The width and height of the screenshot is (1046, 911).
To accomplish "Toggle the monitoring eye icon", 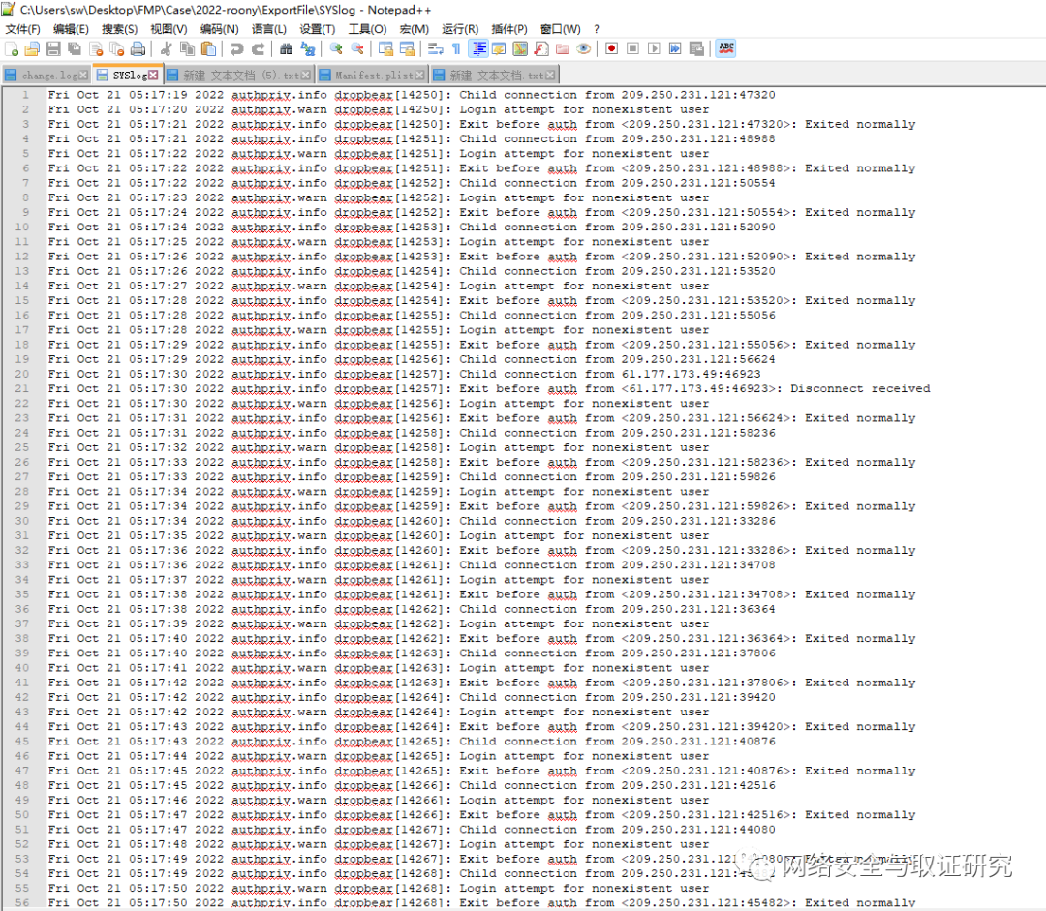I will 584,48.
